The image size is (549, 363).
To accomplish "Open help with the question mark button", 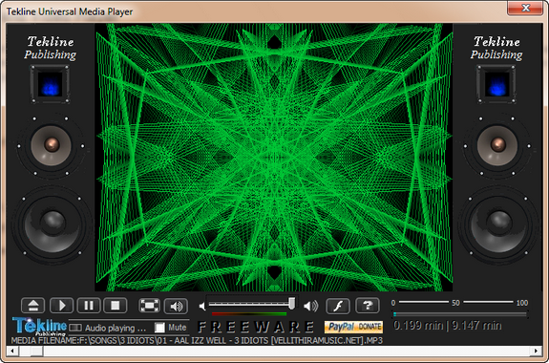I will [368, 306].
